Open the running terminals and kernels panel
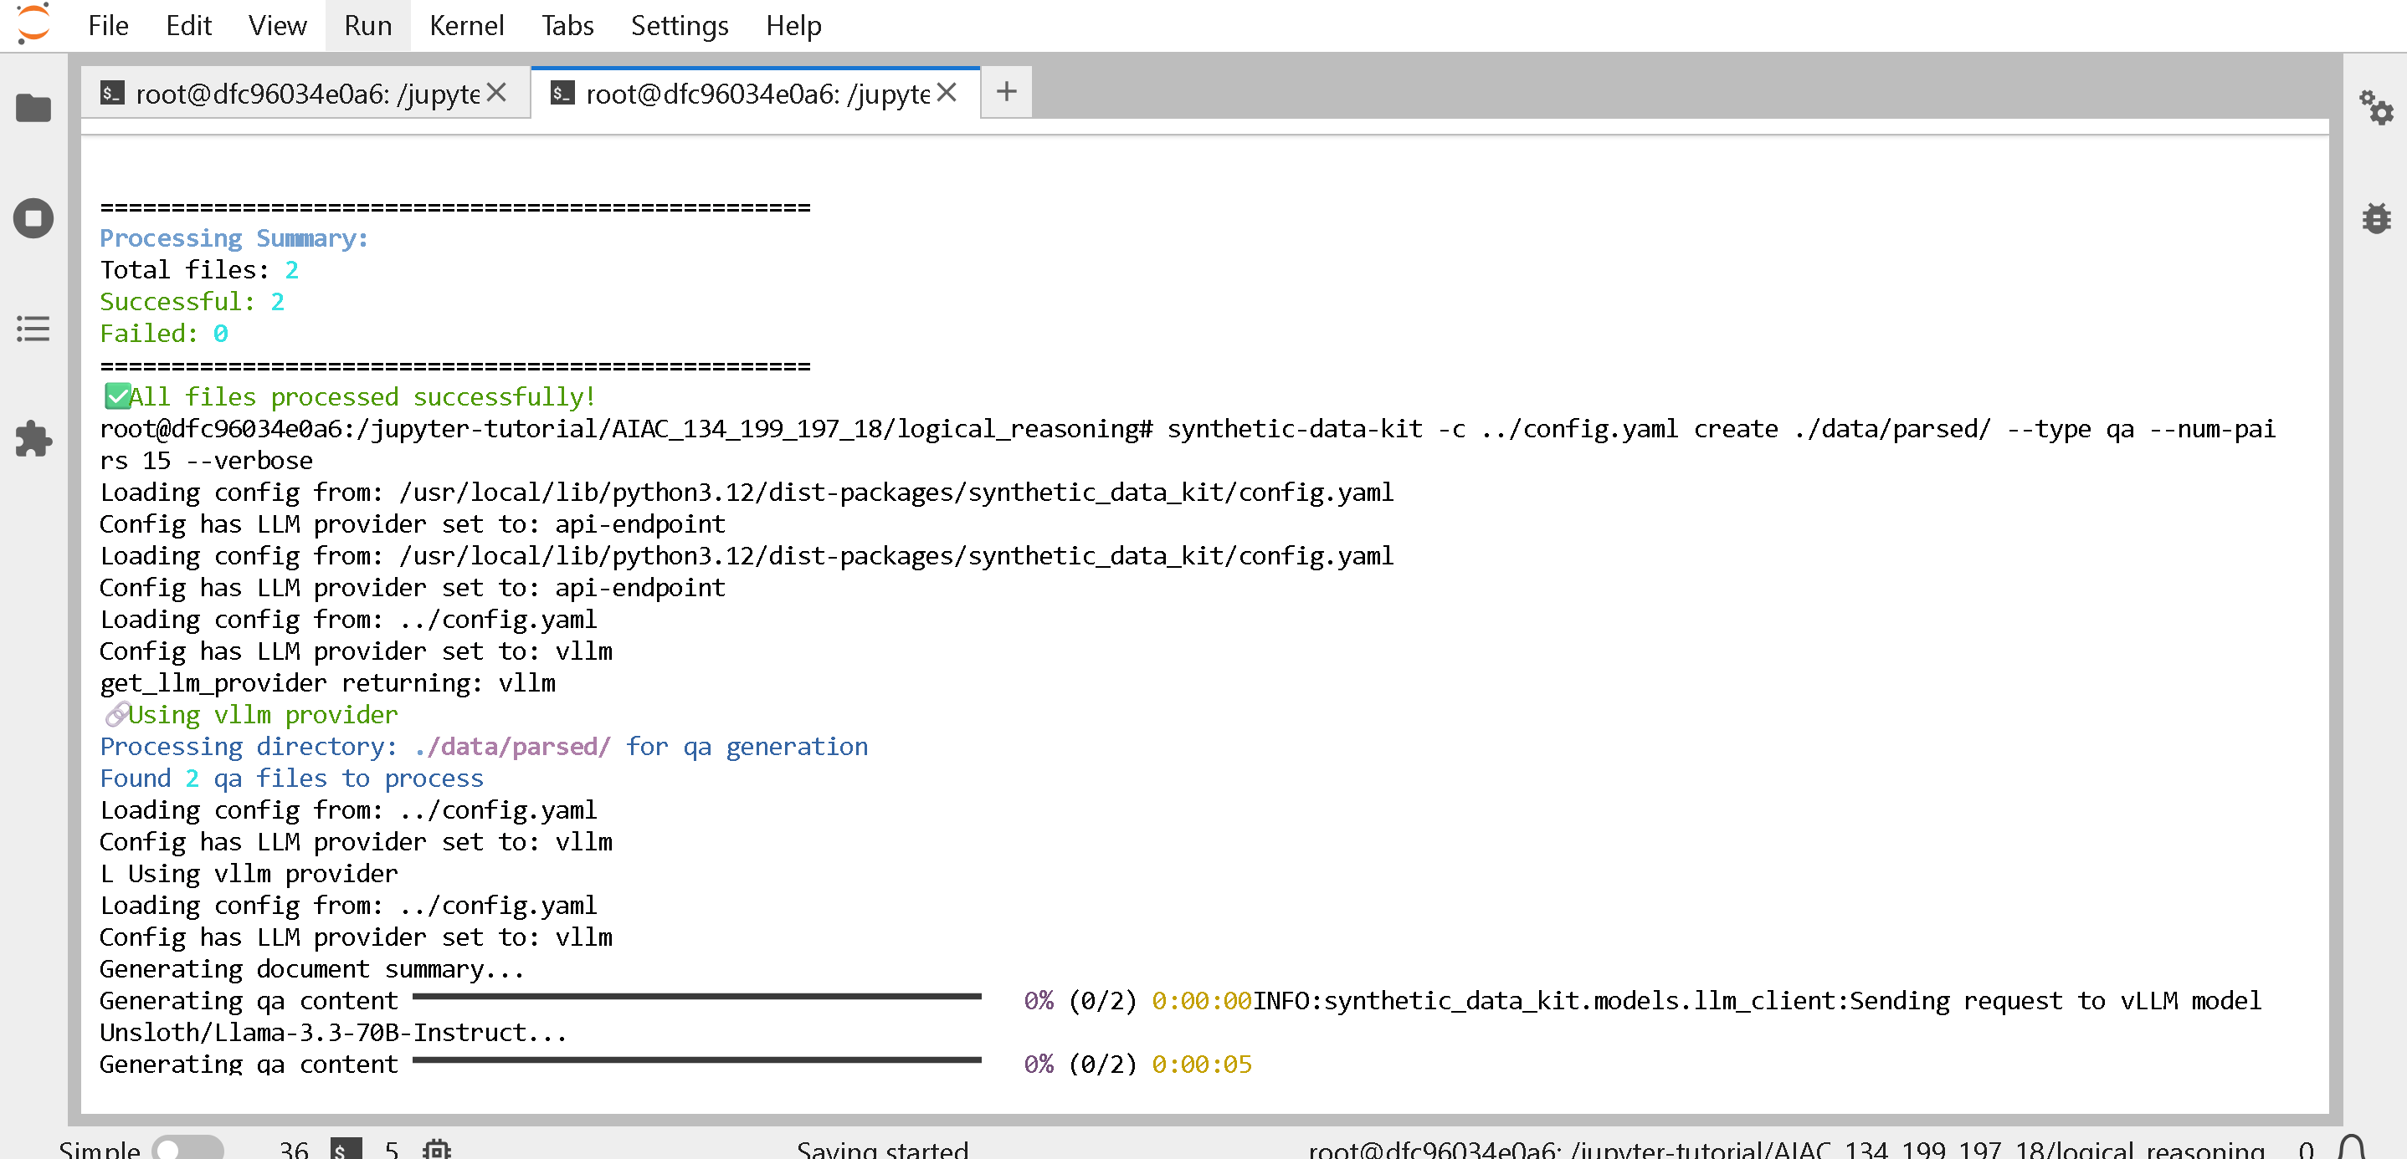 tap(33, 218)
